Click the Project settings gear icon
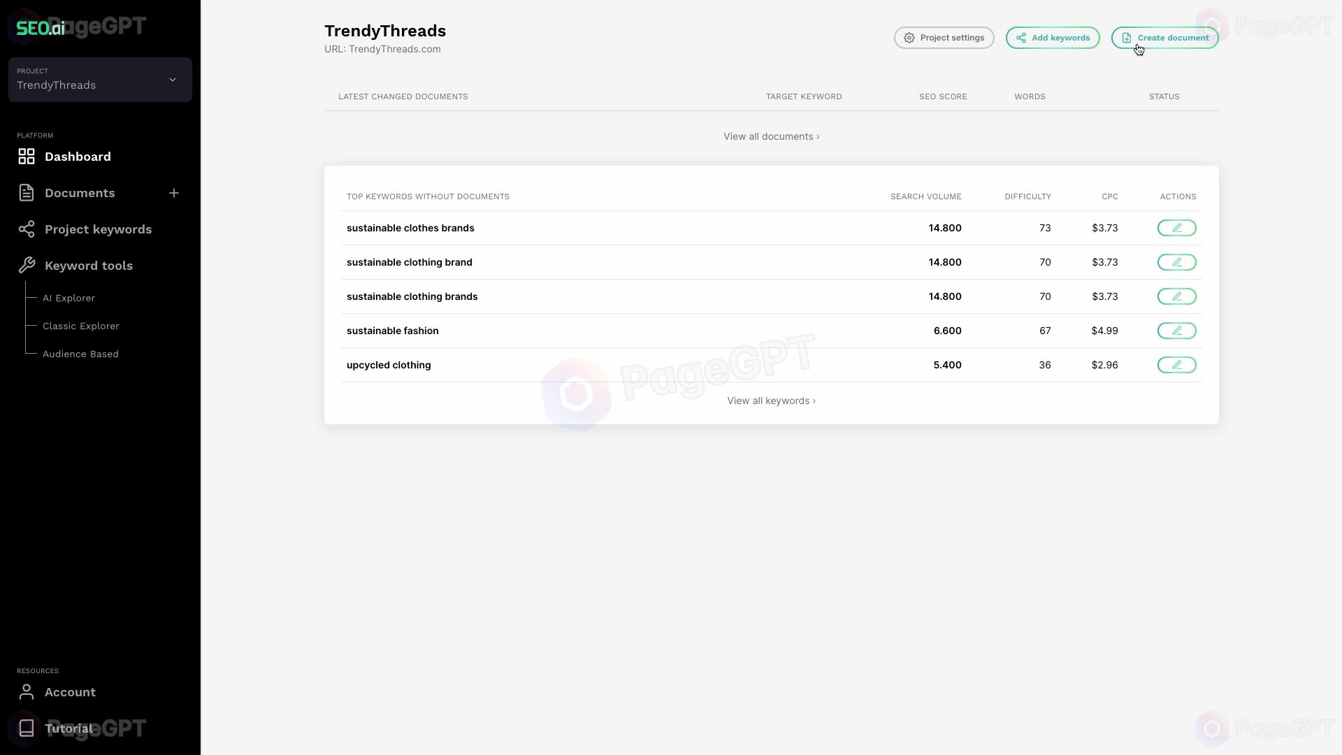Viewport: 1342px width, 755px height. click(x=911, y=38)
